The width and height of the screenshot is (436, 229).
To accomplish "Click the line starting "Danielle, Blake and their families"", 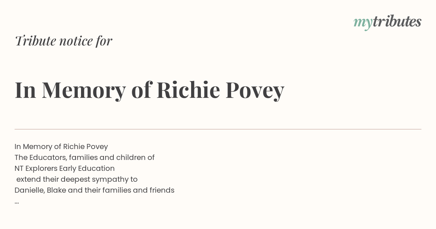I will click(x=94, y=190).
